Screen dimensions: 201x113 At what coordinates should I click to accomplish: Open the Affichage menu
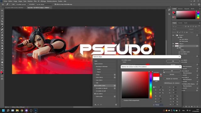coord(43,1)
